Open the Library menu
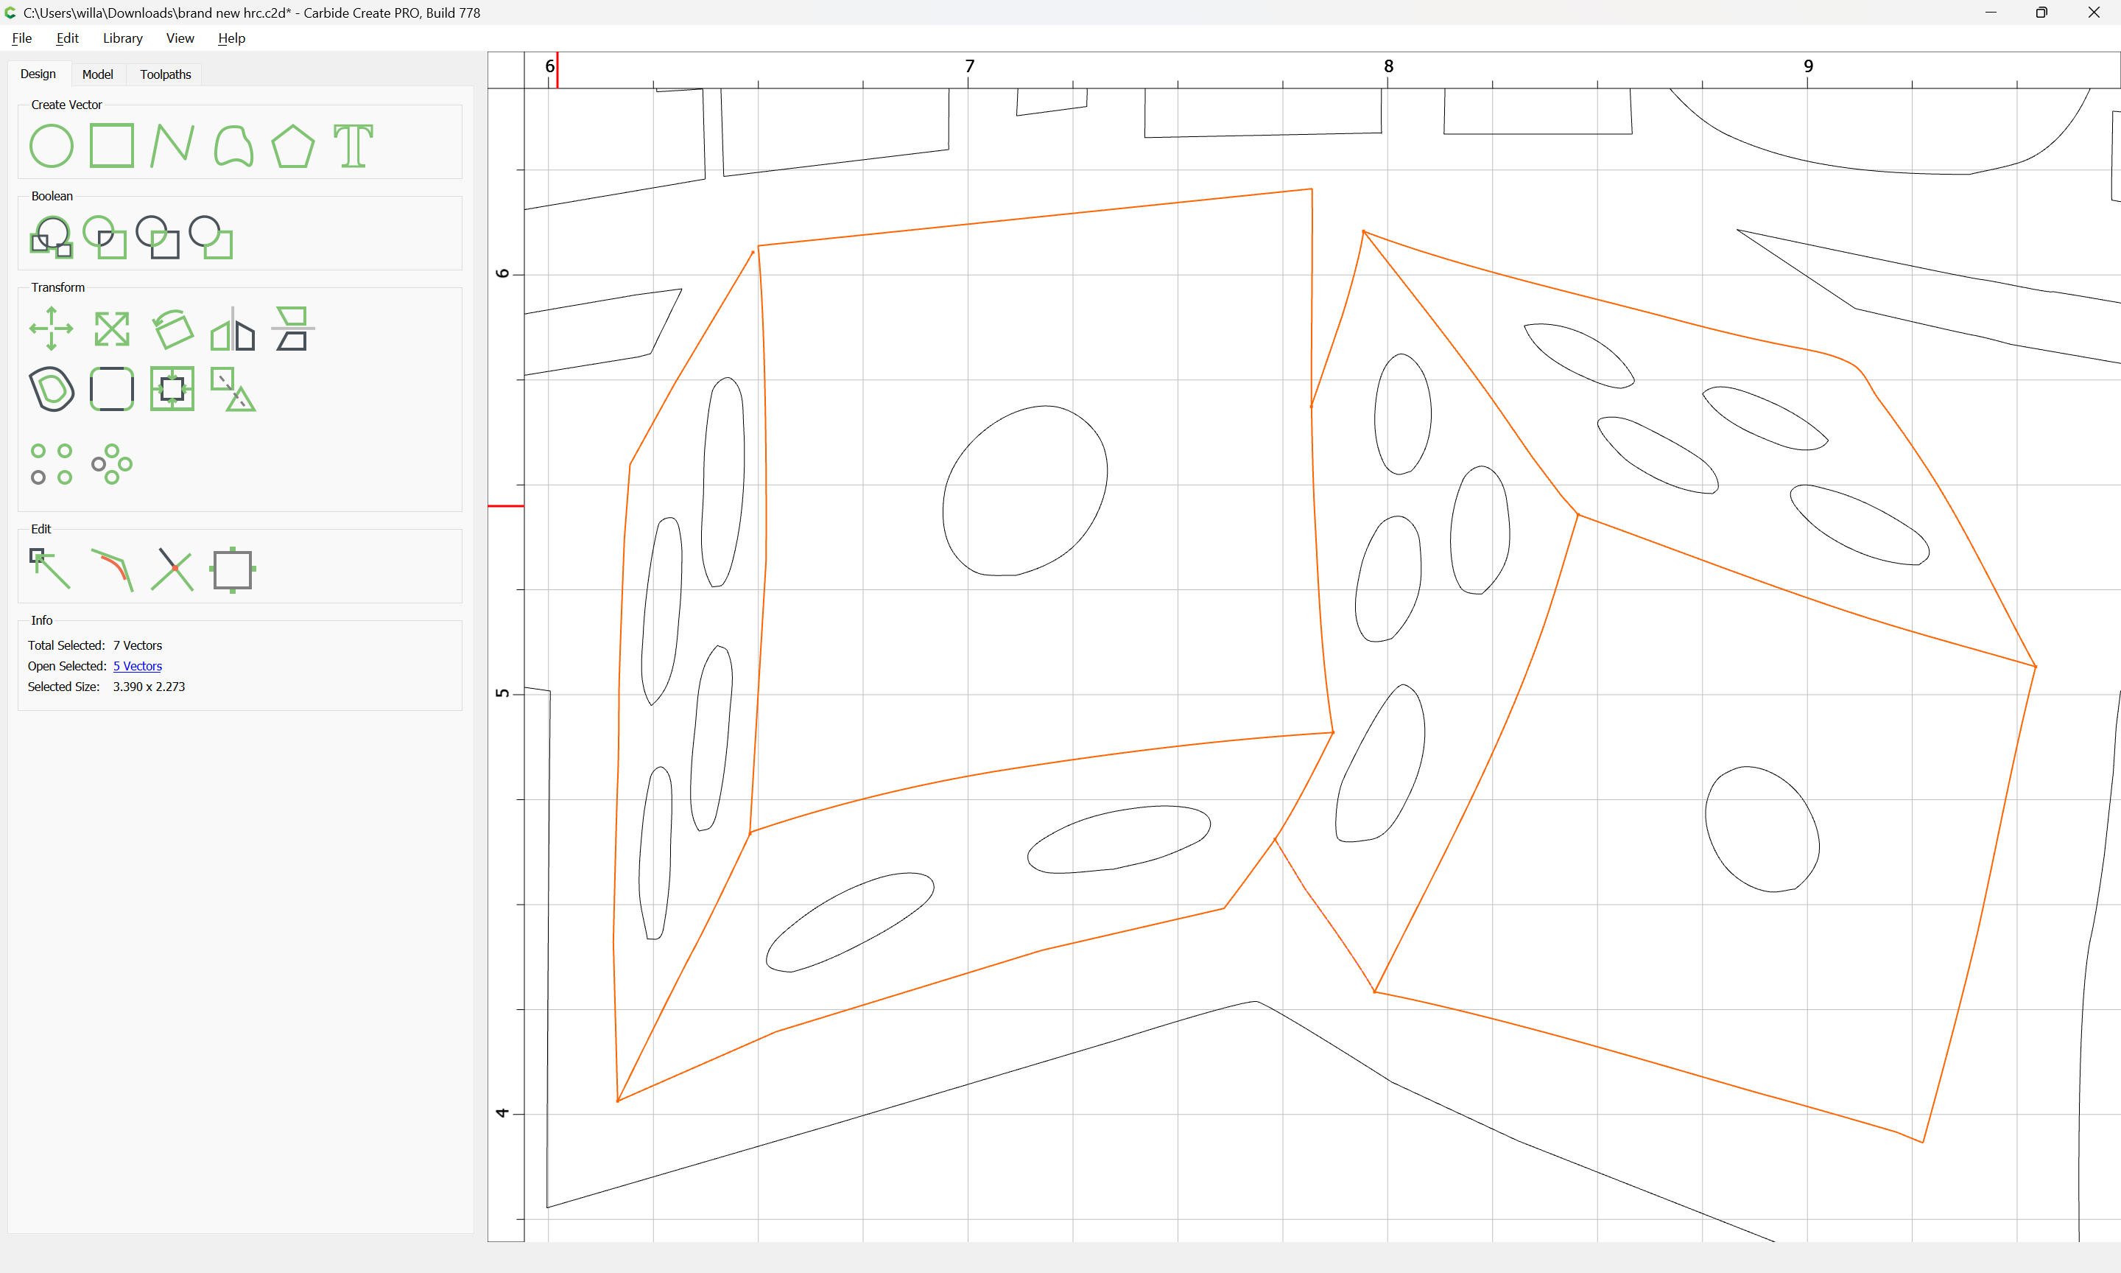This screenshot has width=2121, height=1273. point(122,38)
